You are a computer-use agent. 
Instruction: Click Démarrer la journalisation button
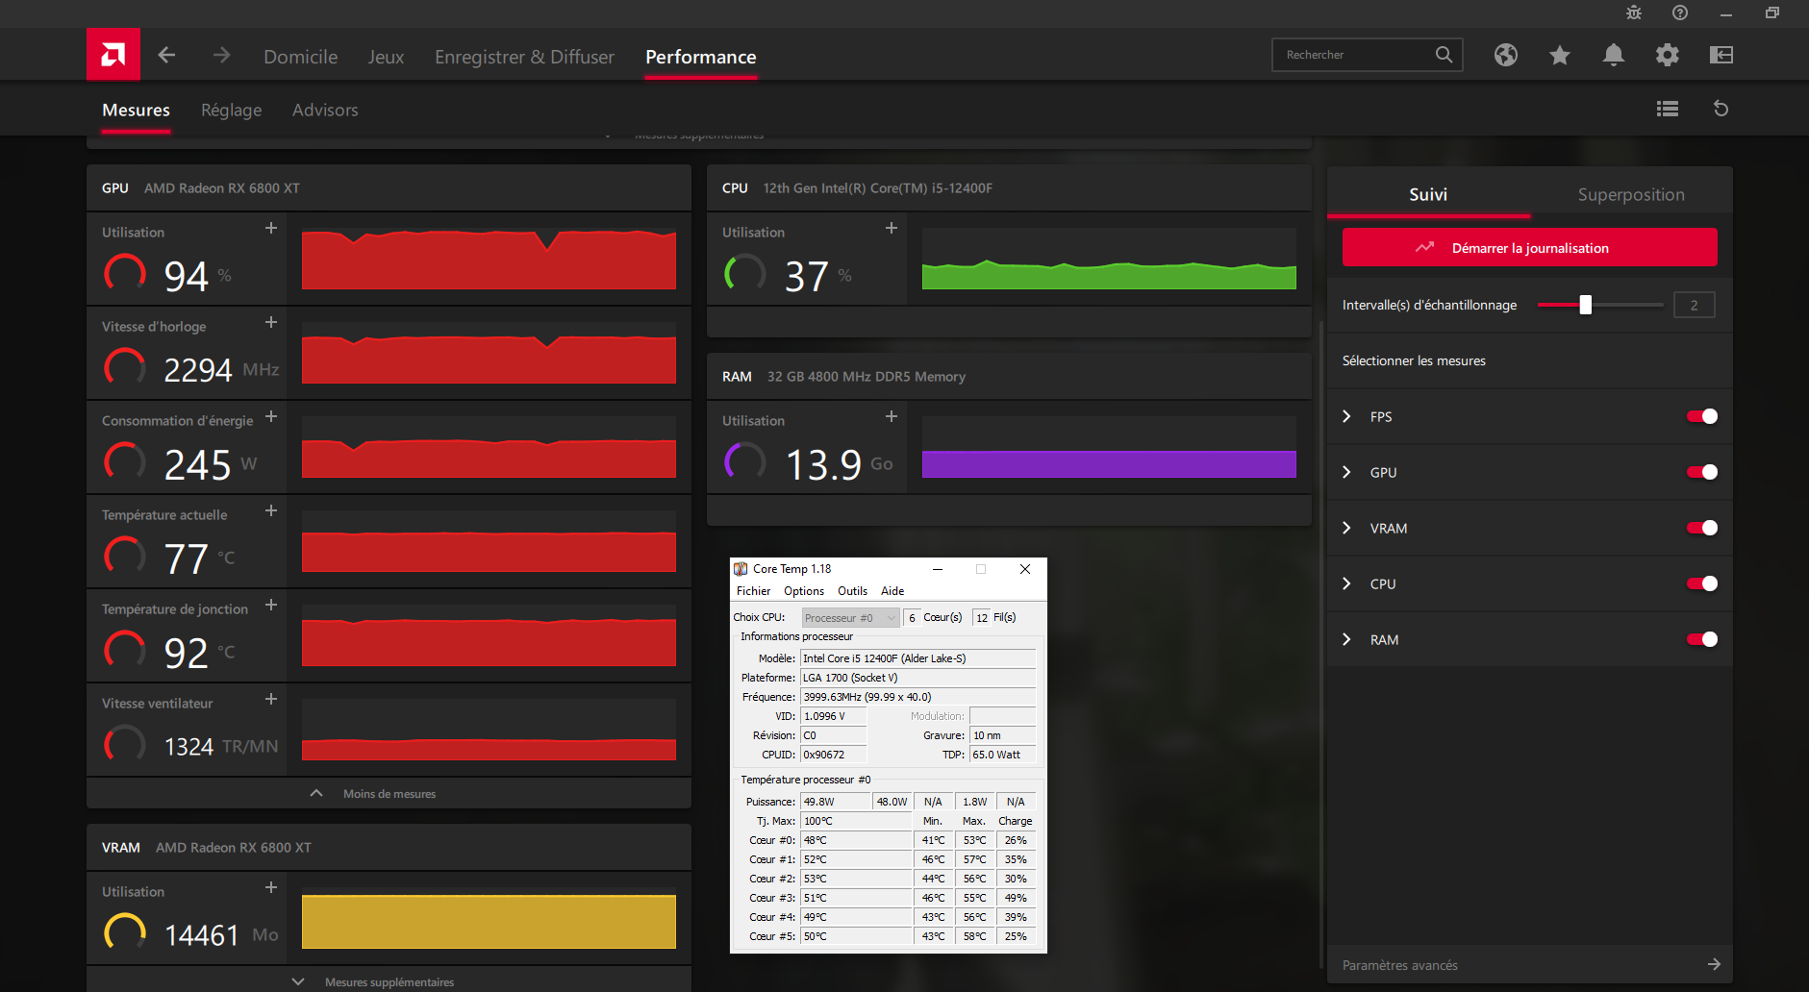pyautogui.click(x=1530, y=247)
